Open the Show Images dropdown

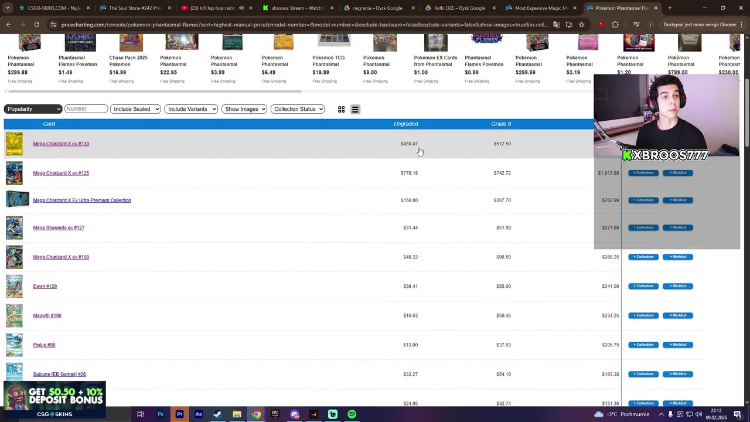coord(244,109)
